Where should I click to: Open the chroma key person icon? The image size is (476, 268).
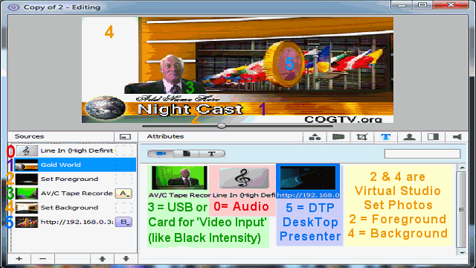pyautogui.click(x=409, y=137)
